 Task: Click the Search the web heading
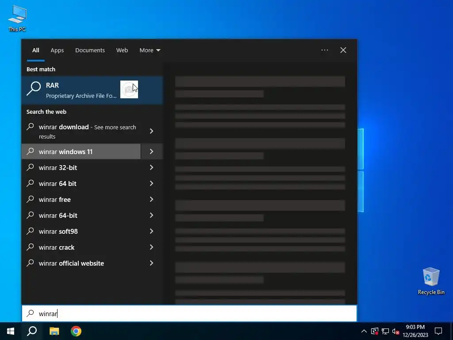click(x=46, y=112)
